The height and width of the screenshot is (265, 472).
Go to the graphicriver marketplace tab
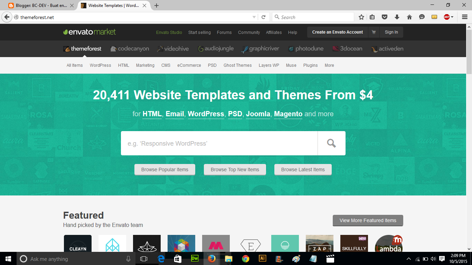(260, 49)
